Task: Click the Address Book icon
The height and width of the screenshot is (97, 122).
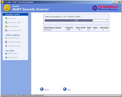Action: point(6,38)
